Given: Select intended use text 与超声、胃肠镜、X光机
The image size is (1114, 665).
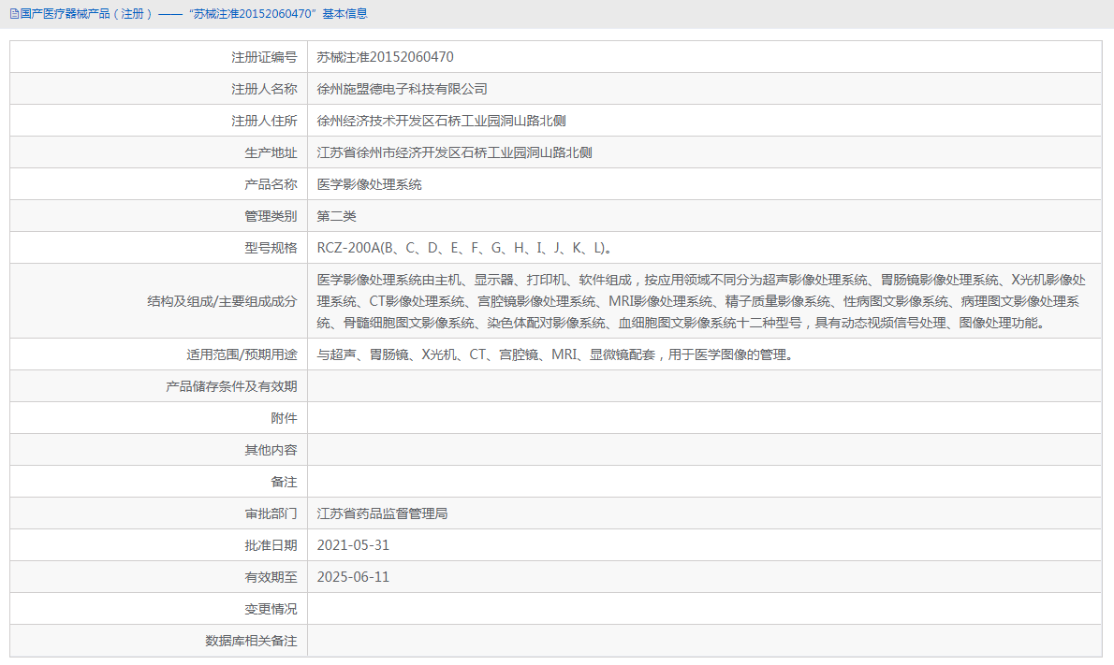Looking at the screenshot, I should point(555,354).
